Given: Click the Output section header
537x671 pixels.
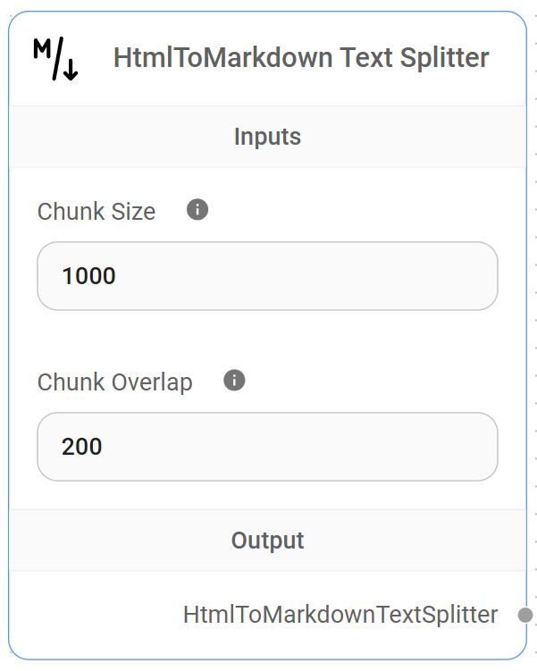Looking at the screenshot, I should coord(267,541).
